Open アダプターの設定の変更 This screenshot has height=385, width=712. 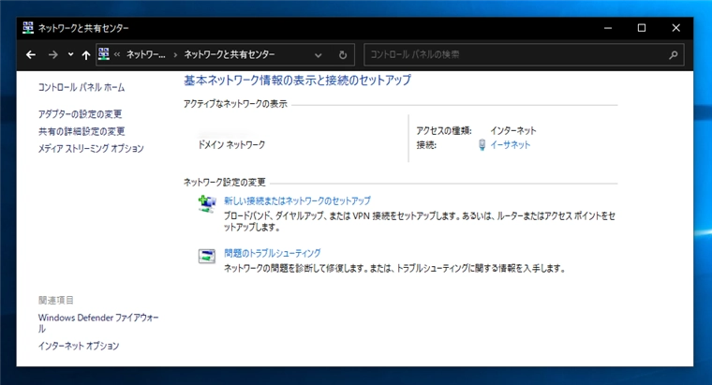pyautogui.click(x=80, y=114)
